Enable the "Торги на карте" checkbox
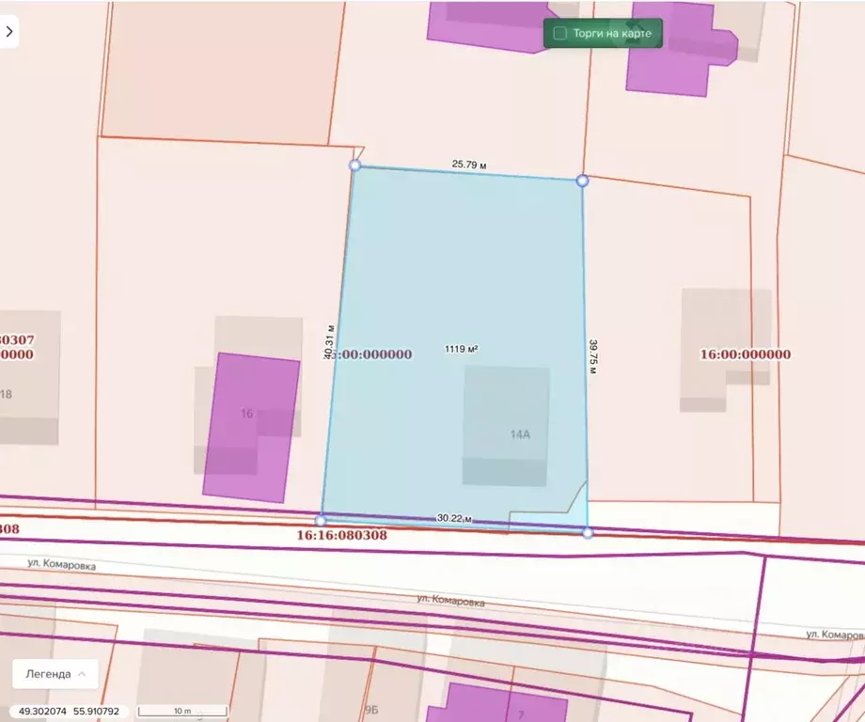Screen dimensions: 865x722 pos(560,34)
